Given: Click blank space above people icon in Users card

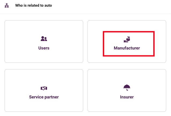Looking at the screenshot, I should click(44, 28).
